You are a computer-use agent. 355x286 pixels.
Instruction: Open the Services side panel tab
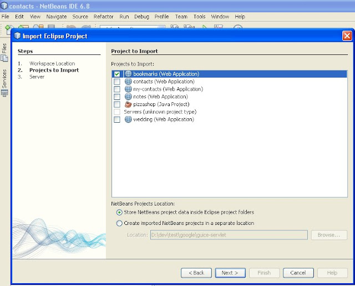[4, 83]
